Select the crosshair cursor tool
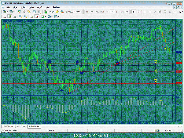 pyautogui.click(x=139, y=12)
